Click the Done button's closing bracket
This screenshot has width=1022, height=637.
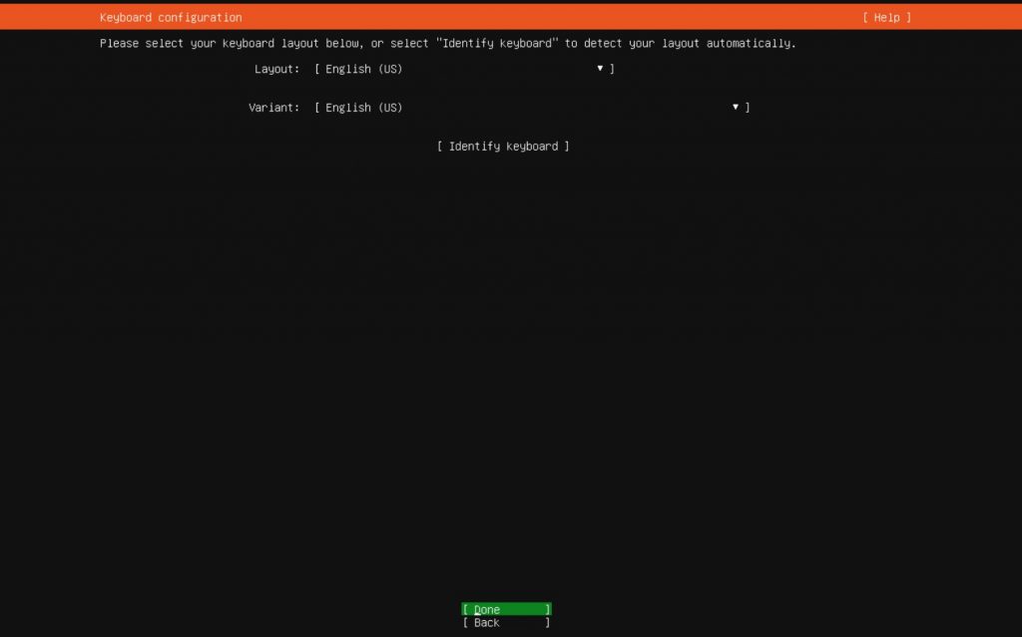pos(548,609)
